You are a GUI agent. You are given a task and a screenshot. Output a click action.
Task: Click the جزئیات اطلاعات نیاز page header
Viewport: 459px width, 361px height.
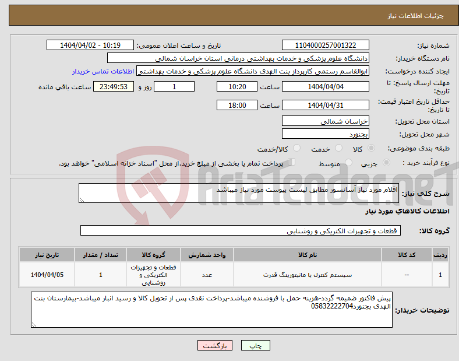(416, 16)
